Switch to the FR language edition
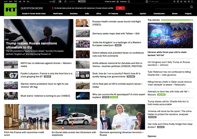Viewport: 197px width, 139px height. [24, 2]
